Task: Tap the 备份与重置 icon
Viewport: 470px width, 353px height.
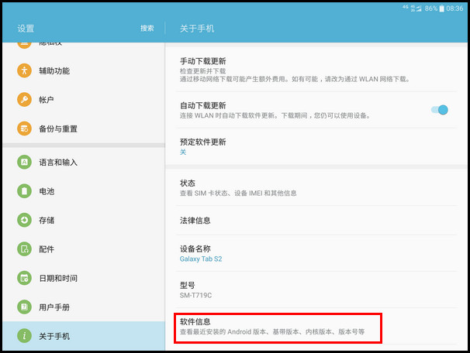Action: pyautogui.click(x=24, y=129)
